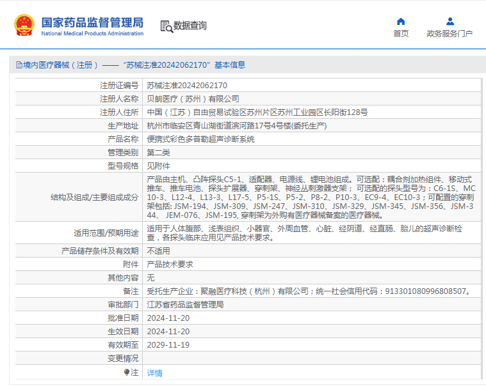
Task: Select 江苏省药品监督管理局 approval department
Action: [185, 305]
